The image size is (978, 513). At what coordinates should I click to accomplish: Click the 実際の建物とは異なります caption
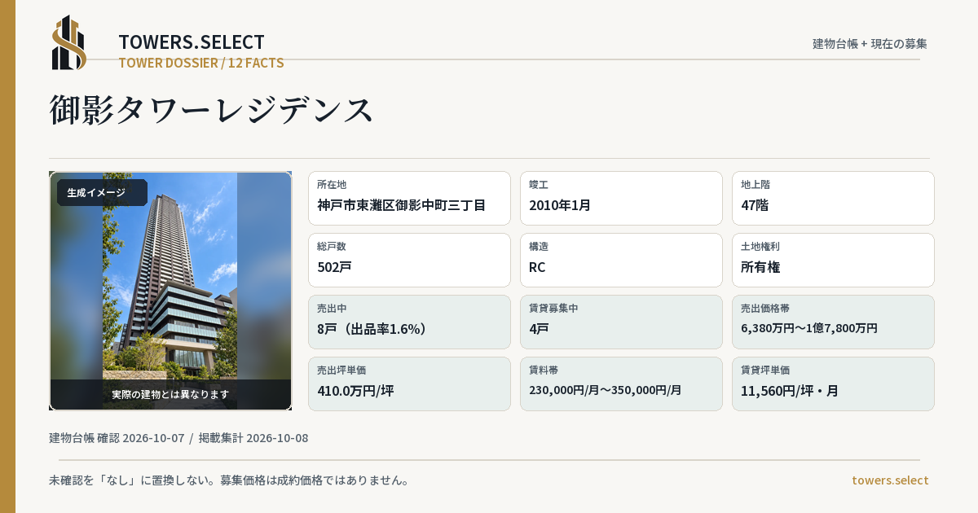(170, 394)
